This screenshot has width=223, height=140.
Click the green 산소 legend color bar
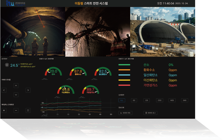[x=124, y=65]
